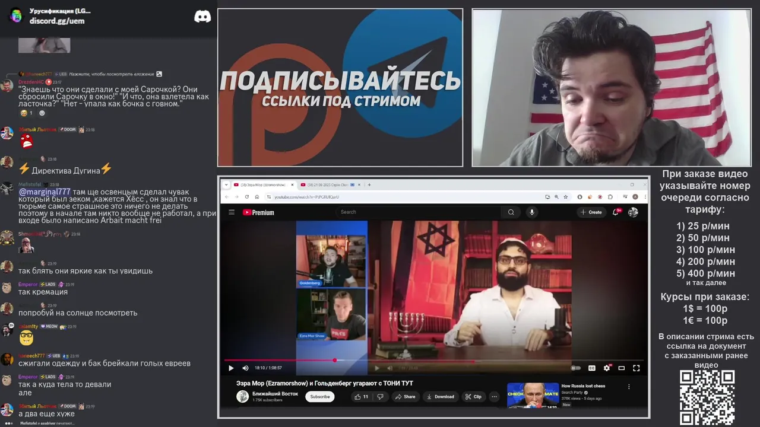Start voice search with microphone icon
The width and height of the screenshot is (760, 427).
[532, 212]
